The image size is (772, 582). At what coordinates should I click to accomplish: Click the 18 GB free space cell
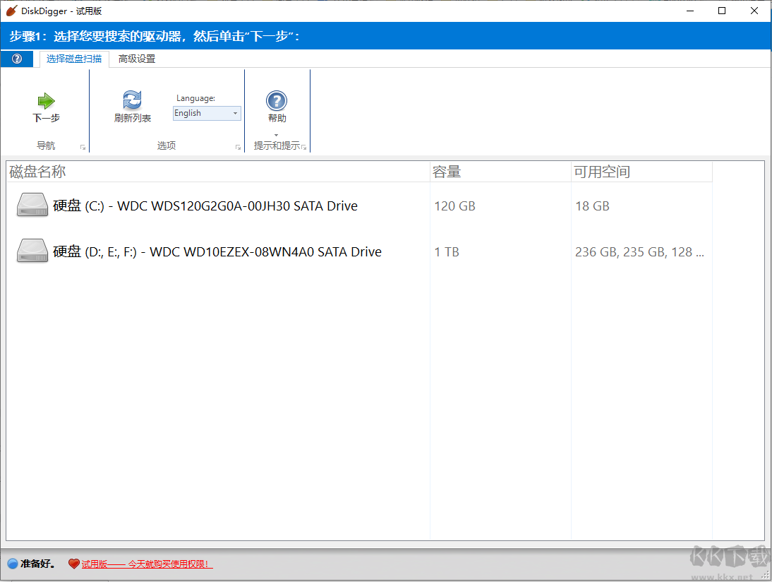click(592, 206)
